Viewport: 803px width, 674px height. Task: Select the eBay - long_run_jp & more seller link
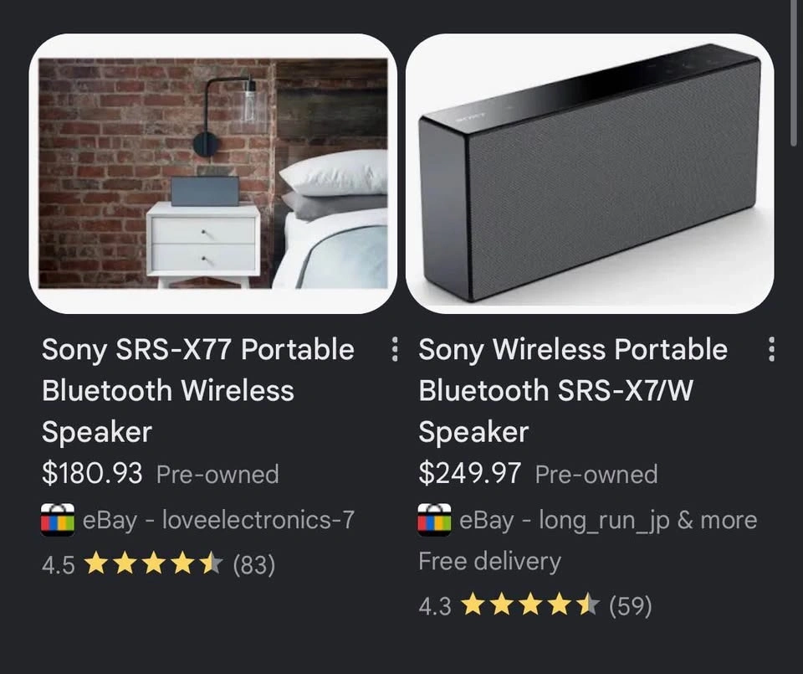[x=608, y=521]
